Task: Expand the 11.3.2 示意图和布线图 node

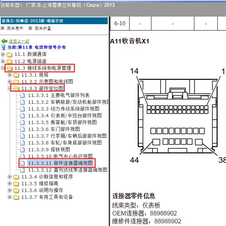Action: point(9,81)
